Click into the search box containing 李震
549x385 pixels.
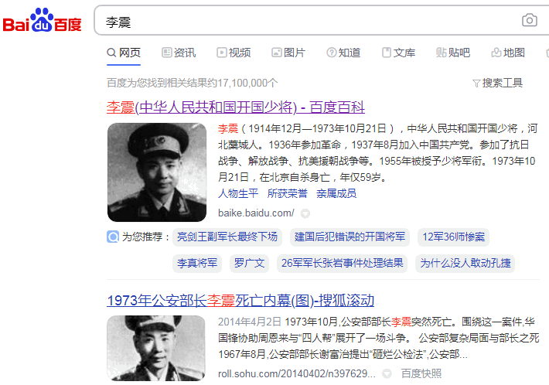point(308,21)
